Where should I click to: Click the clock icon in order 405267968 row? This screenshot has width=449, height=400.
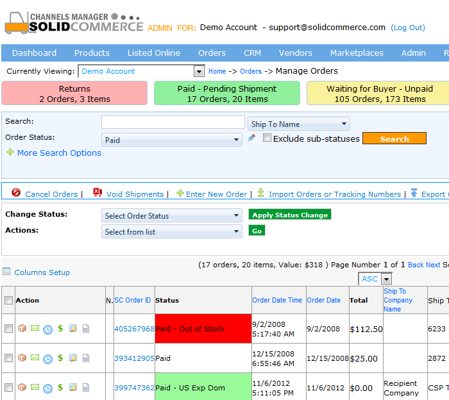coord(47,329)
